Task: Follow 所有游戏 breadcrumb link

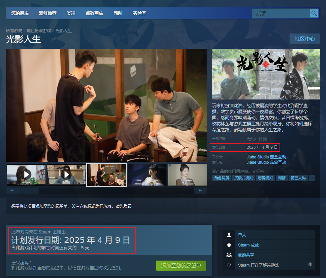Action: (14, 30)
